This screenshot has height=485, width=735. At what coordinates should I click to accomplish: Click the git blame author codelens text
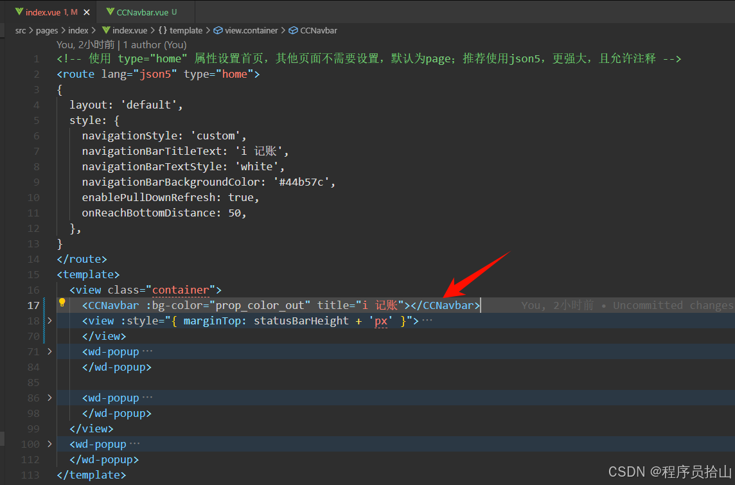point(121,45)
